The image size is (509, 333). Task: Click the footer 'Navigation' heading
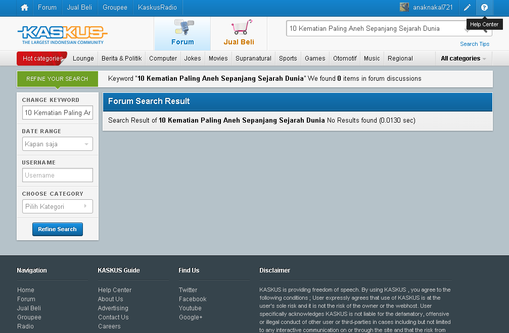pyautogui.click(x=32, y=270)
